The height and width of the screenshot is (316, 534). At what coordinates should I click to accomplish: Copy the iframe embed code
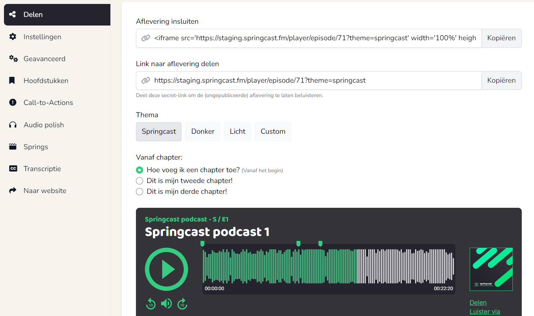click(x=501, y=38)
